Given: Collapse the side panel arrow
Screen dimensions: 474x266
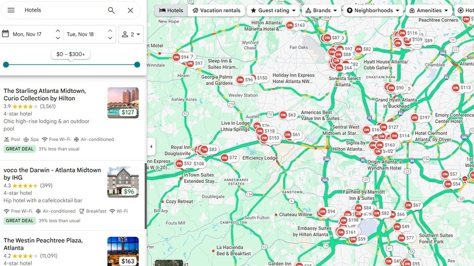Looking at the screenshot, I should 151,146.
